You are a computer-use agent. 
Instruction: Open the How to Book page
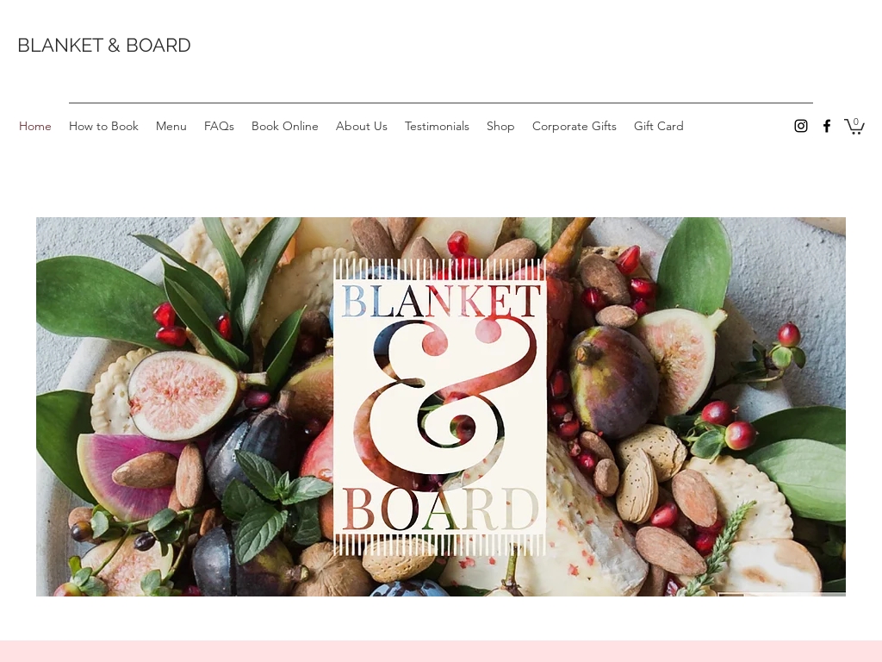pyautogui.click(x=103, y=126)
